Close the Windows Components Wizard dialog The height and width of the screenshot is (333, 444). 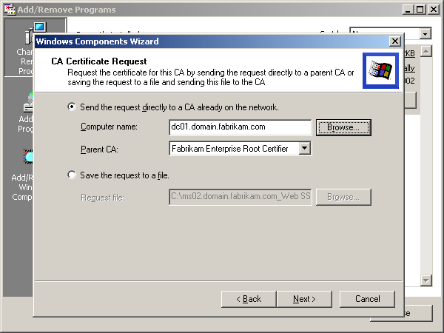[x=395, y=41]
